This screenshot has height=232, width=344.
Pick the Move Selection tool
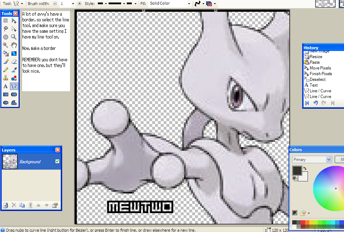coord(14,29)
